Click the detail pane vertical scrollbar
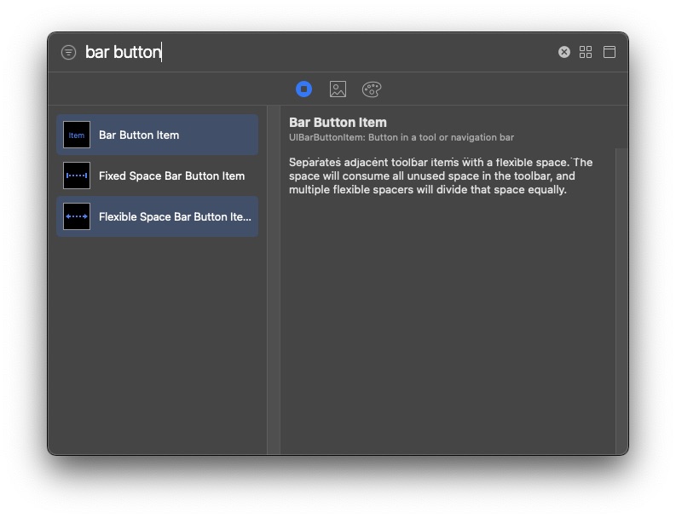 [x=621, y=301]
